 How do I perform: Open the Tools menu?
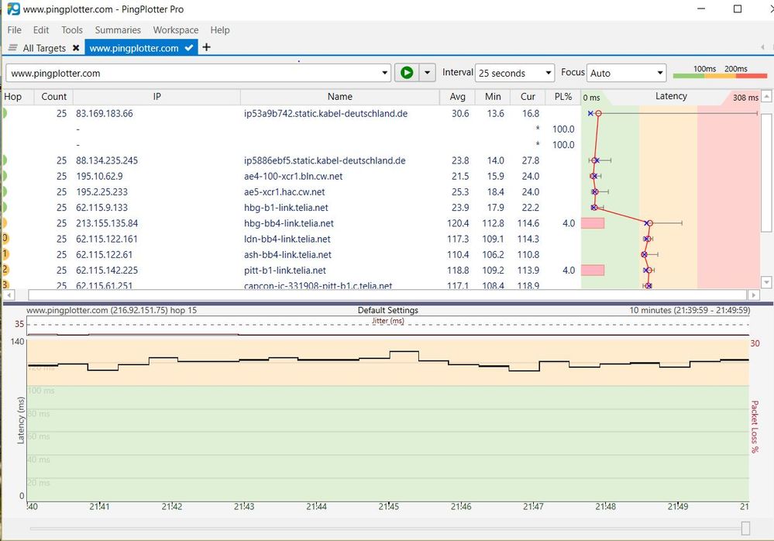coord(72,30)
